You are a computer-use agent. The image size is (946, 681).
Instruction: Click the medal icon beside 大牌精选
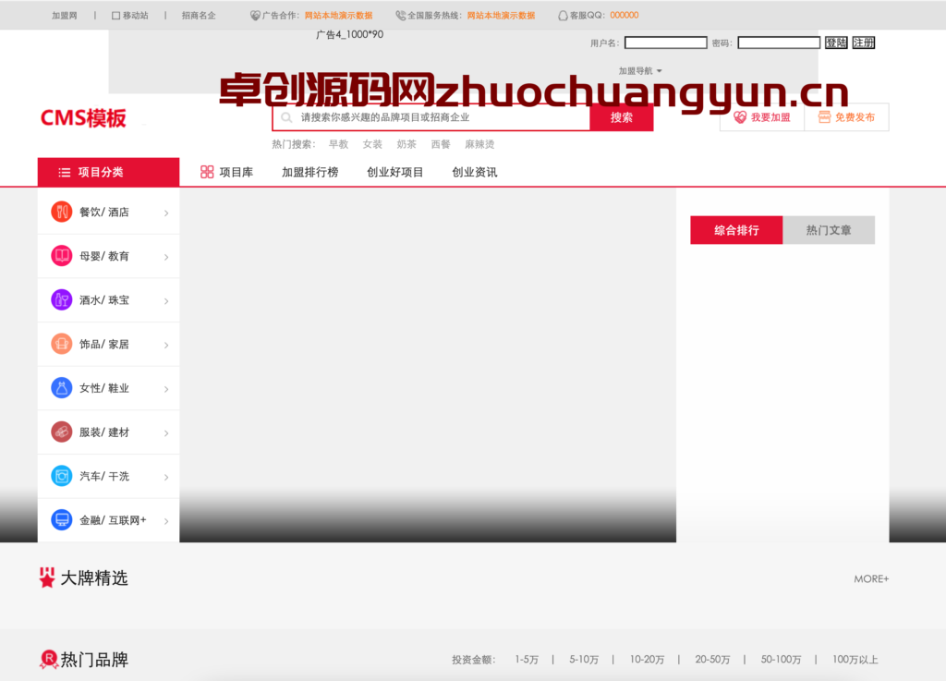[47, 578]
